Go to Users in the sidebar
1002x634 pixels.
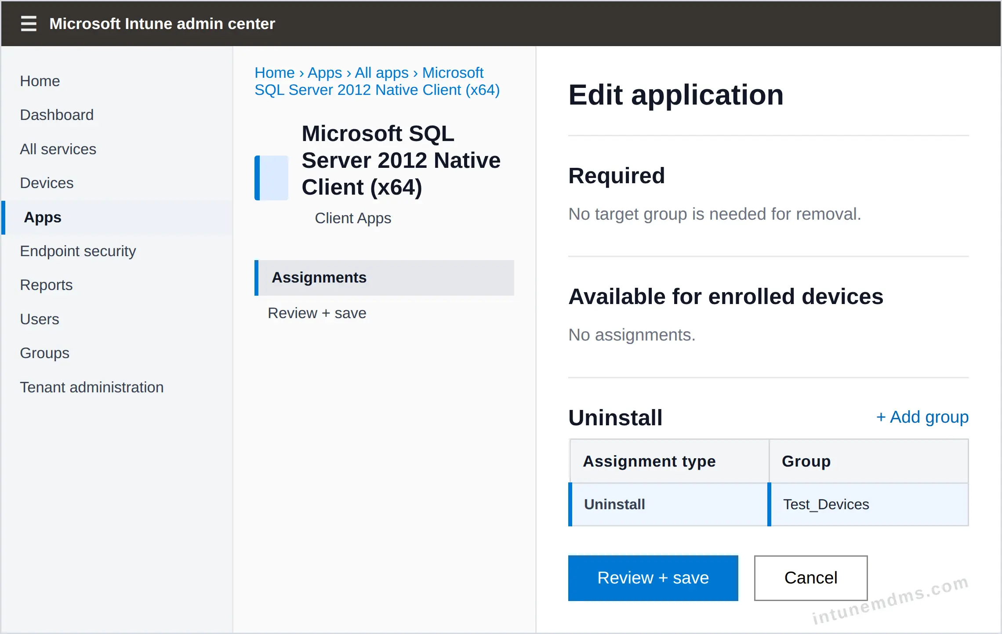pyautogui.click(x=40, y=319)
